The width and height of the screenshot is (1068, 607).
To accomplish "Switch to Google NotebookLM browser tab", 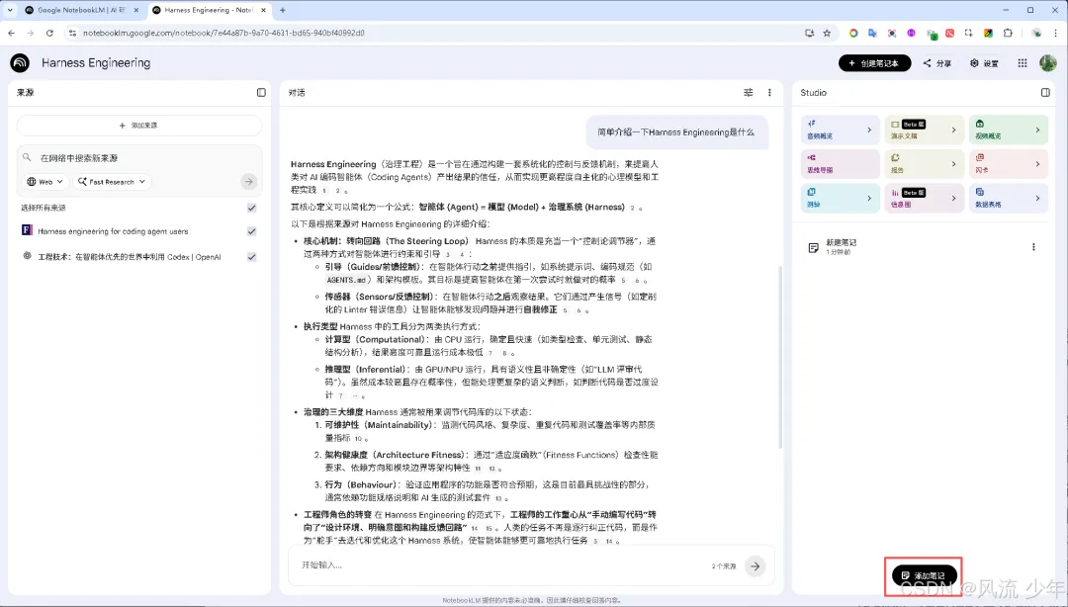I will click(80, 10).
